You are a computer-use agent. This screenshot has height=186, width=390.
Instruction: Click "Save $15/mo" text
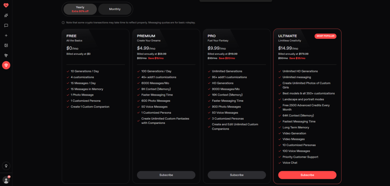[156, 58]
